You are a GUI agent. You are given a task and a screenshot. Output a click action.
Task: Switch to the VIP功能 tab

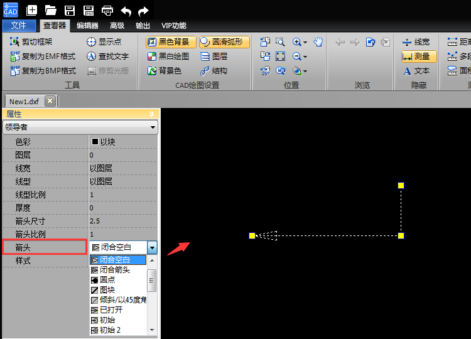tap(173, 26)
